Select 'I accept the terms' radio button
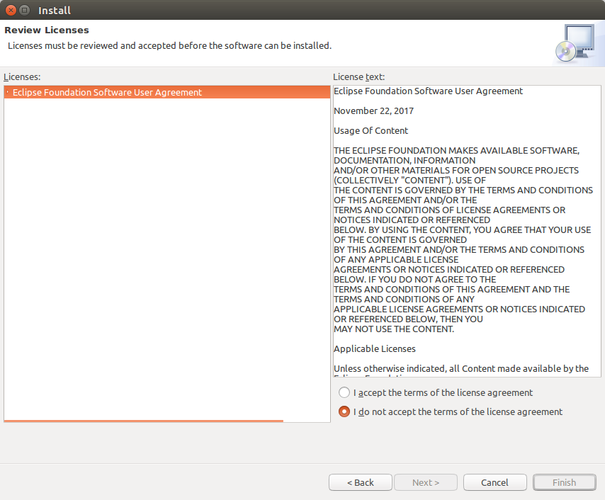The image size is (605, 500). (344, 393)
